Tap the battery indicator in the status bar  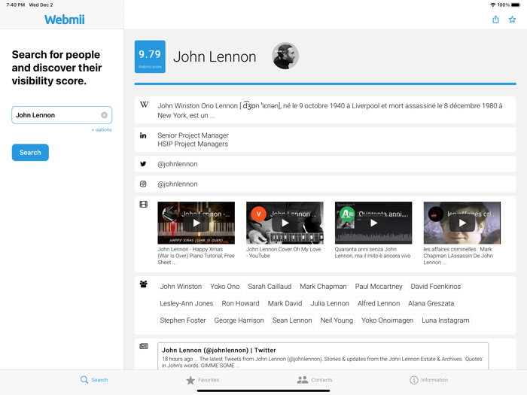[x=516, y=5]
